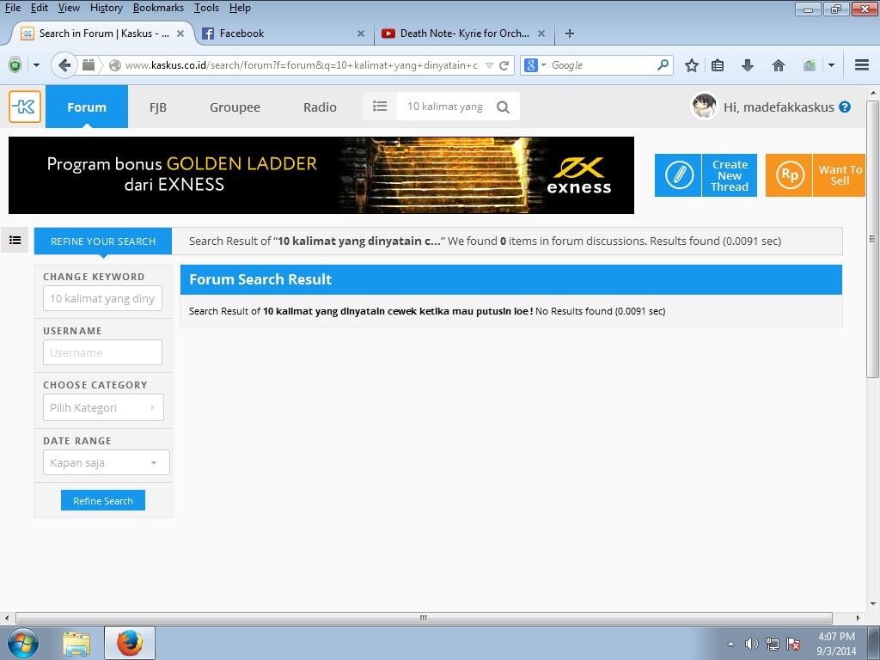Click the magnifier icon in Kaskus search
The height and width of the screenshot is (660, 880).
pyautogui.click(x=503, y=107)
